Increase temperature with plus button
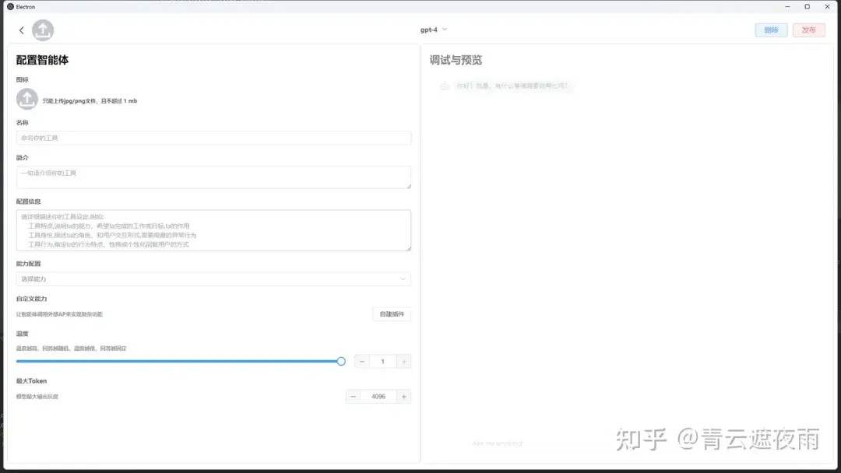The width and height of the screenshot is (841, 473). pyautogui.click(x=403, y=362)
